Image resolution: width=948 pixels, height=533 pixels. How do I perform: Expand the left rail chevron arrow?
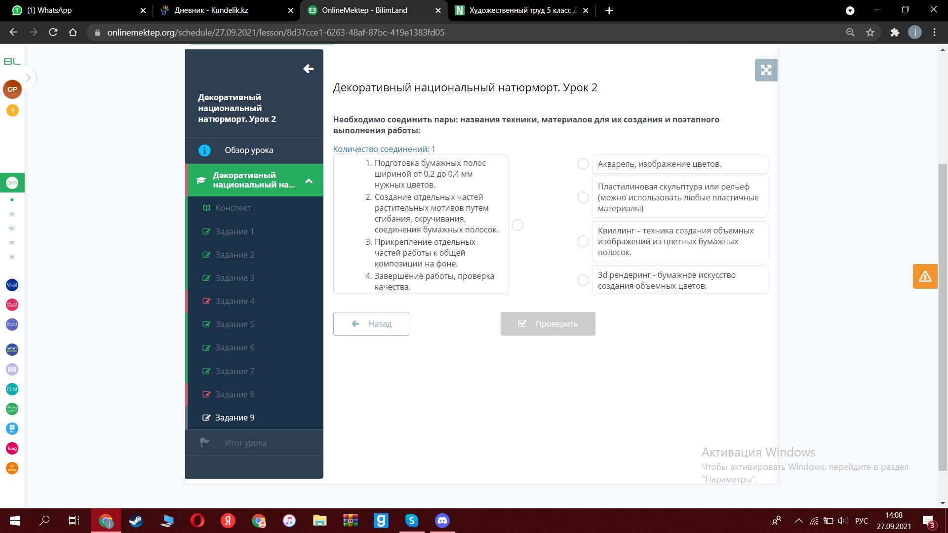28,77
